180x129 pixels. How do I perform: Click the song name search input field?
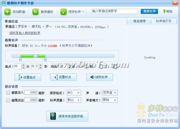(x=115, y=11)
